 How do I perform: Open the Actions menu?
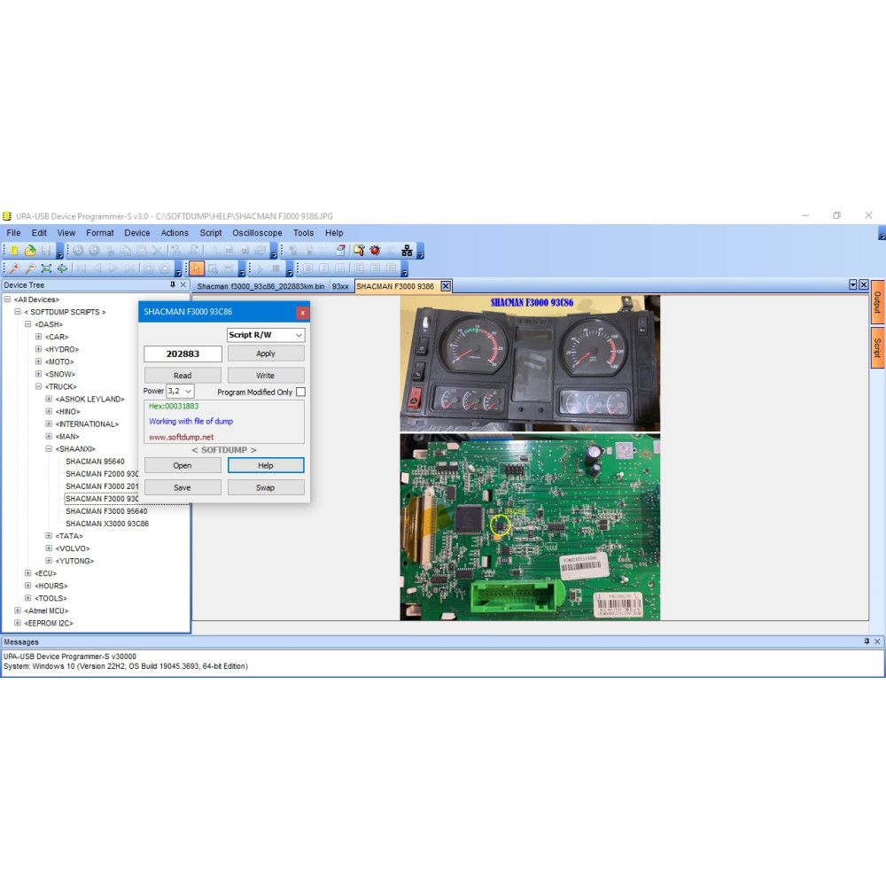tap(175, 233)
